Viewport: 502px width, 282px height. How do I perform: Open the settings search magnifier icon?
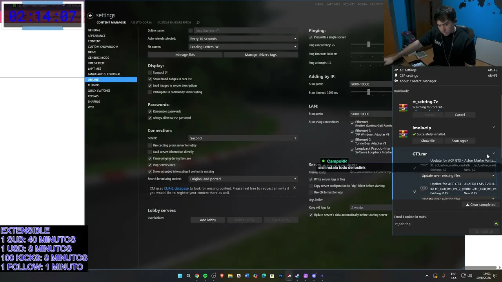click(198, 23)
